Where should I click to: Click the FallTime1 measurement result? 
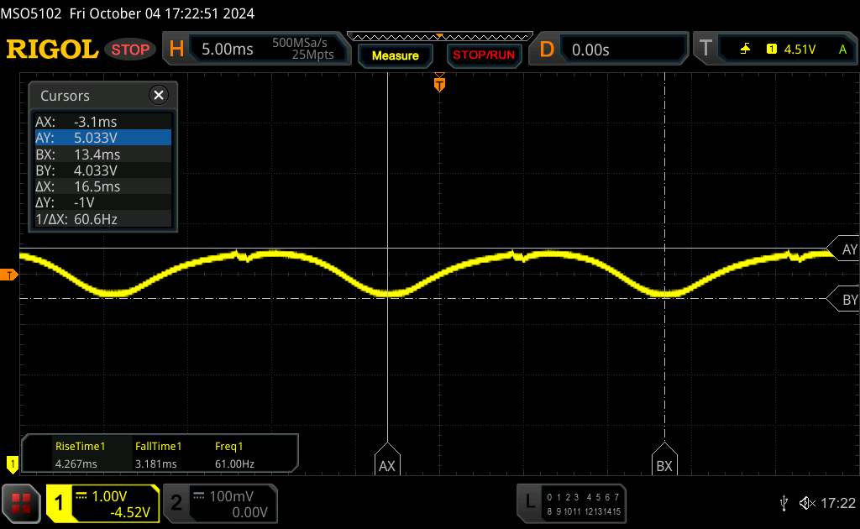(158, 454)
